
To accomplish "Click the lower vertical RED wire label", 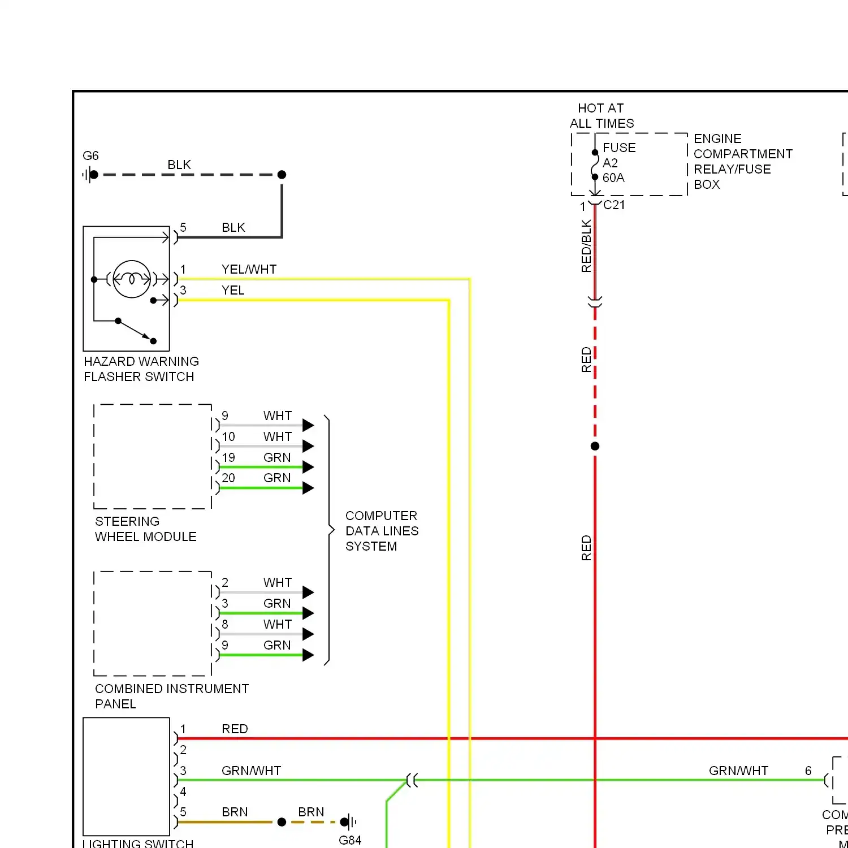I will pos(586,548).
